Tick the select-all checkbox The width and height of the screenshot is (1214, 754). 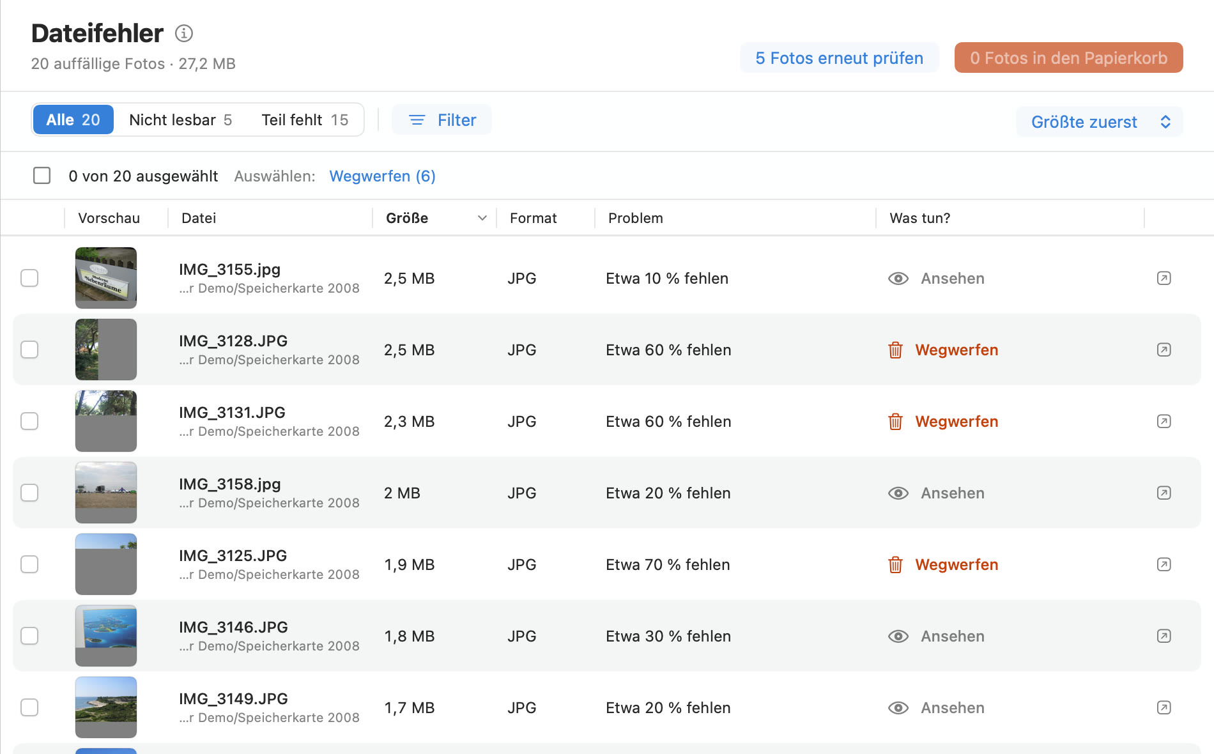click(42, 176)
